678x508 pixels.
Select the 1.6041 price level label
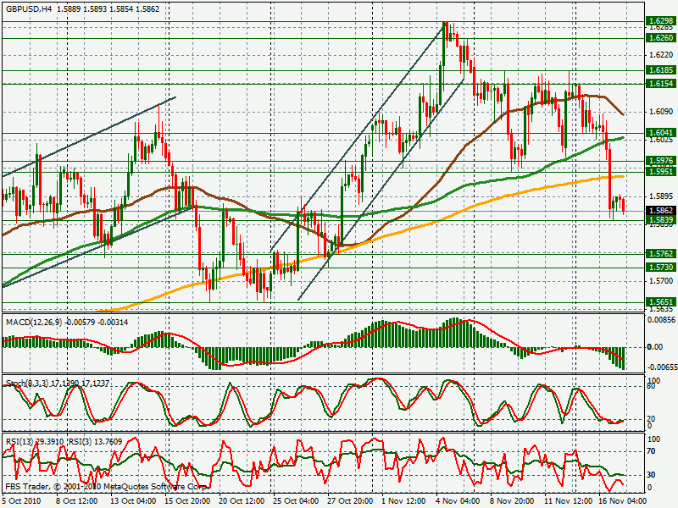(x=661, y=133)
